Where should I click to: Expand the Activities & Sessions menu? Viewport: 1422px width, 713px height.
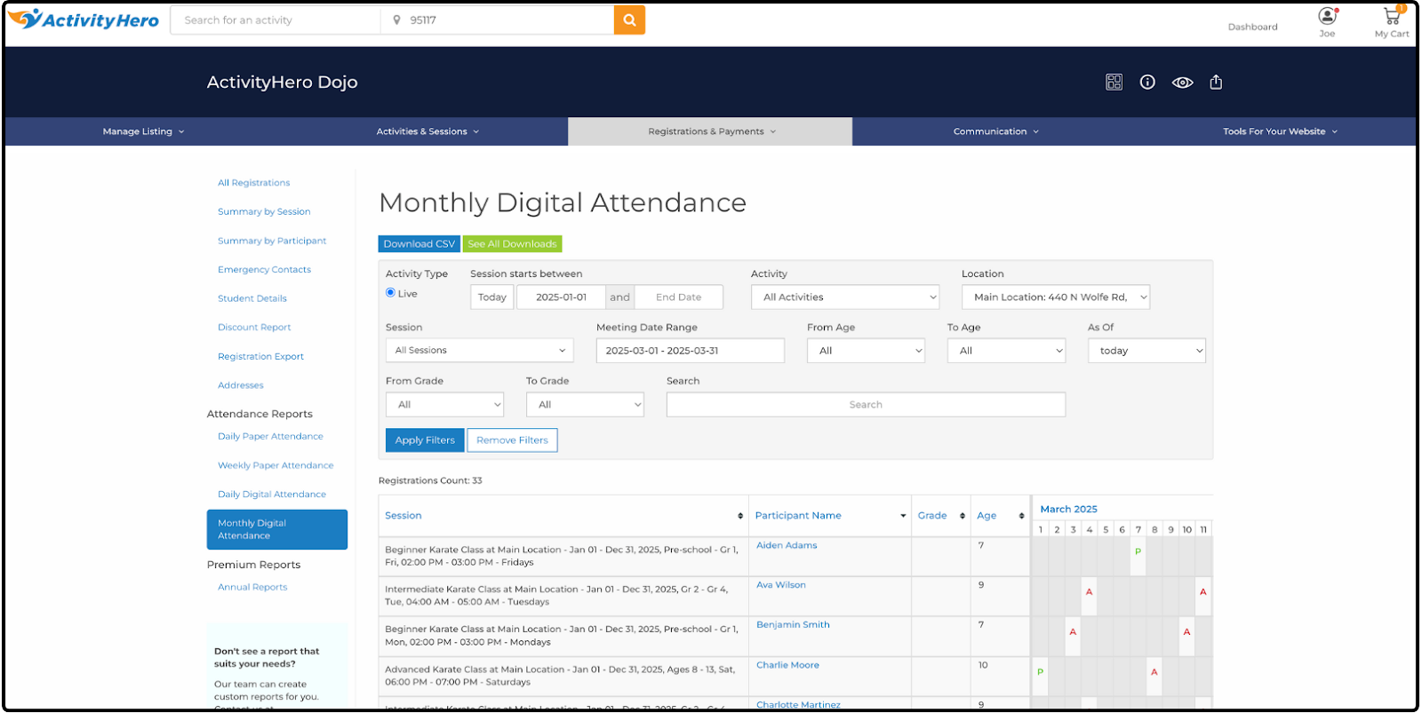click(x=427, y=131)
